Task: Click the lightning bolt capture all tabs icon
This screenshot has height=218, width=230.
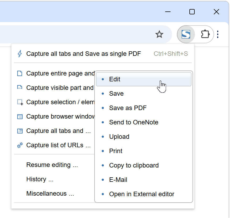Action: click(x=20, y=54)
